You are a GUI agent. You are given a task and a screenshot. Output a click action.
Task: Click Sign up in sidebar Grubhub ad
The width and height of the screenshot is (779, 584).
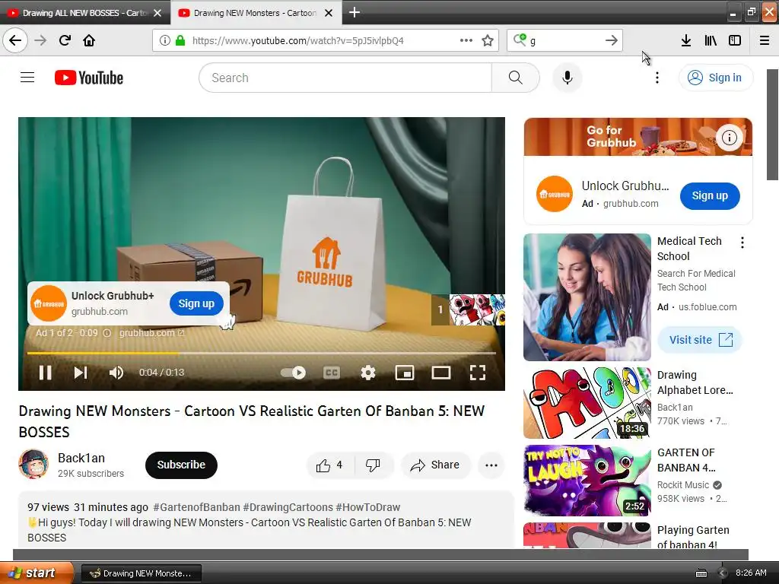[x=710, y=195]
